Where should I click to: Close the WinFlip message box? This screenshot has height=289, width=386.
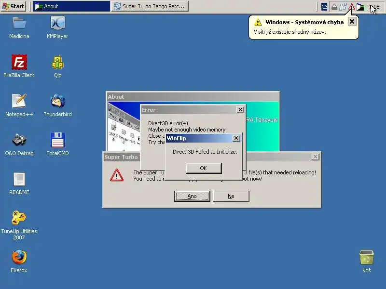click(x=236, y=138)
